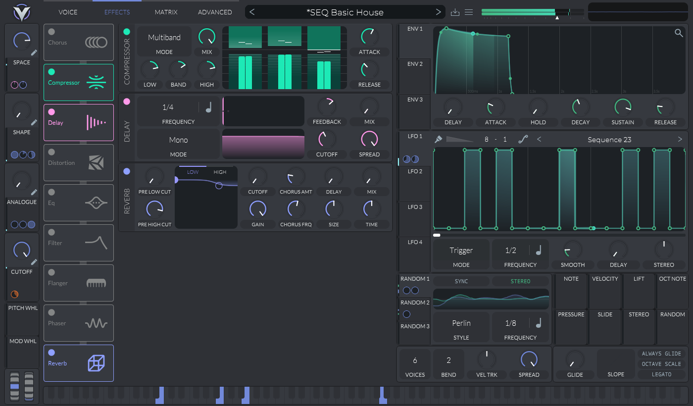Toggle the random STEREO button

tap(520, 281)
